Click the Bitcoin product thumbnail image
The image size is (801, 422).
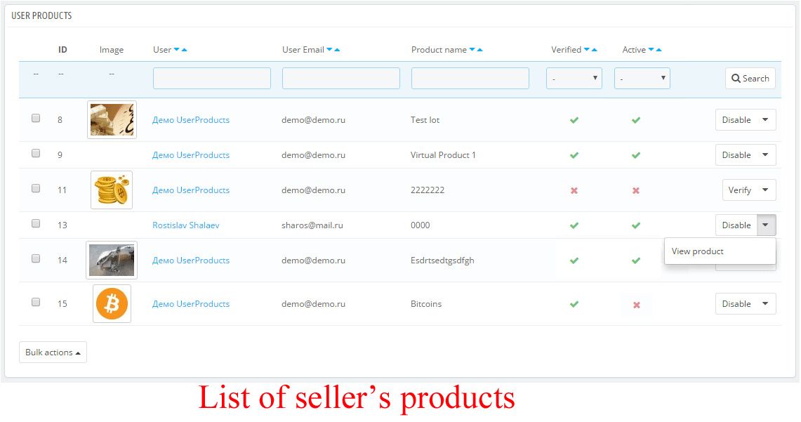click(112, 304)
